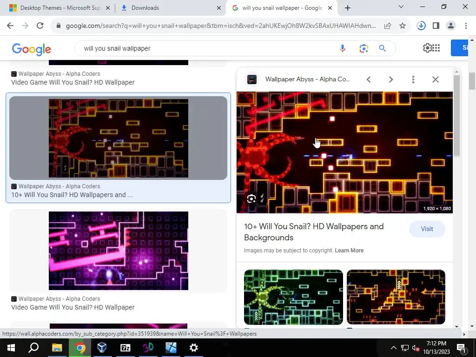Open Chrome downloads indicator icon
This screenshot has width=476, height=357.
pos(421,26)
